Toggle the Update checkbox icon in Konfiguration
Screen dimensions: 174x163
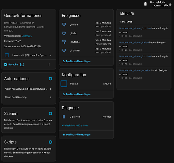pyautogui.click(x=64, y=84)
